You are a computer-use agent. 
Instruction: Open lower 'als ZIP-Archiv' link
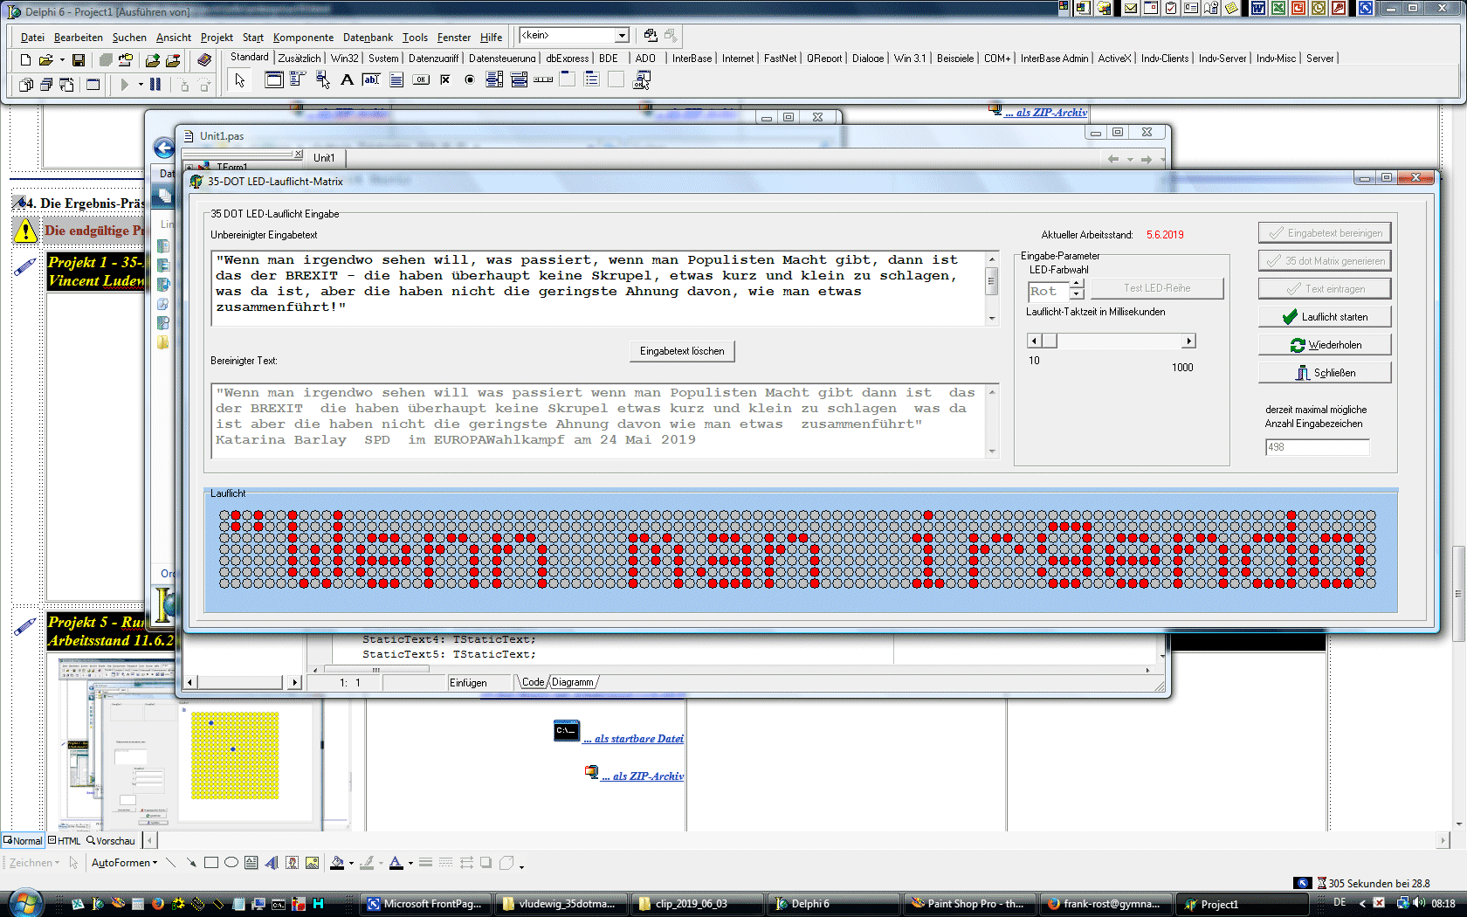(642, 776)
